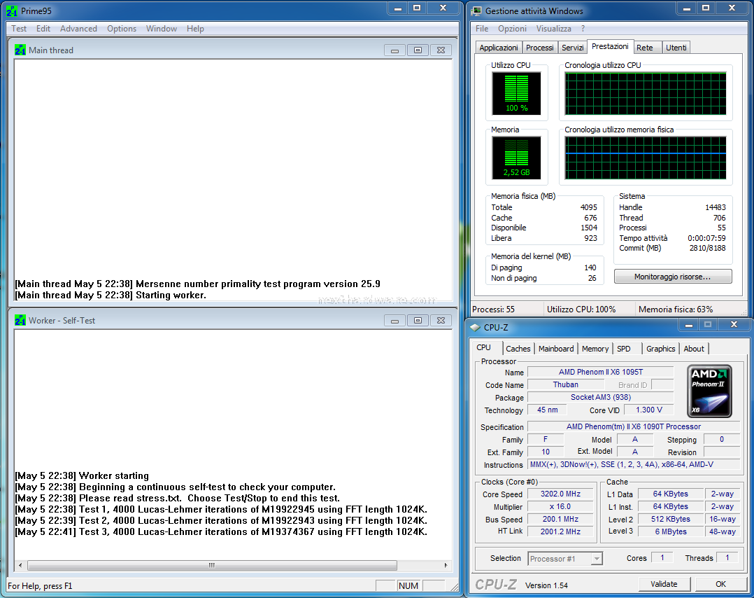Open the Help menu in Prime95
754x598 pixels.
[195, 29]
